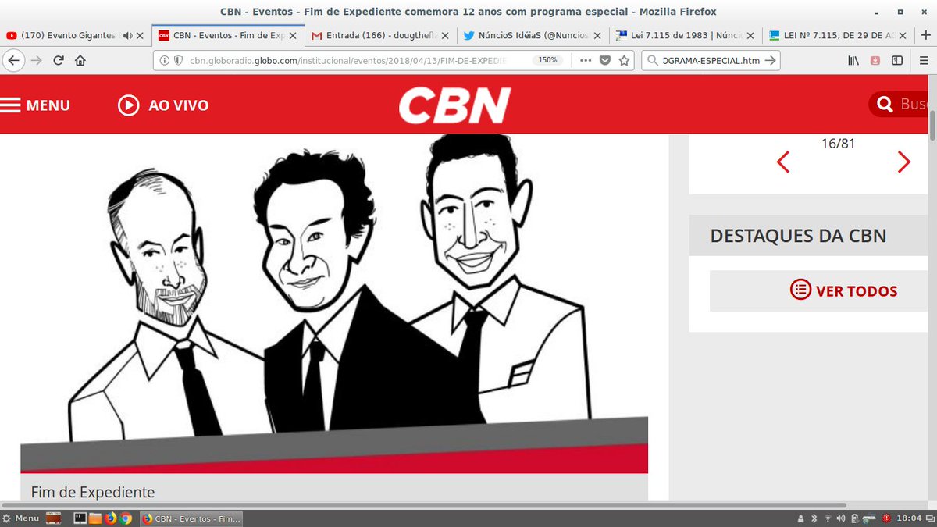Advance gallery with the right red chevron
Image resolution: width=937 pixels, height=527 pixels.
(903, 162)
